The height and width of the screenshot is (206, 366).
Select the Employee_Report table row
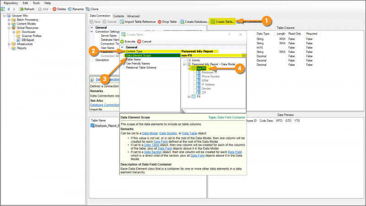coord(105,126)
